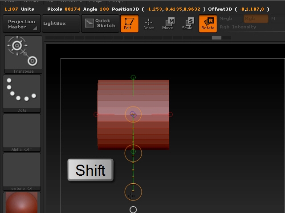Select the Scale transpose mode
Viewport: 285px width, 213px height.
(187, 24)
